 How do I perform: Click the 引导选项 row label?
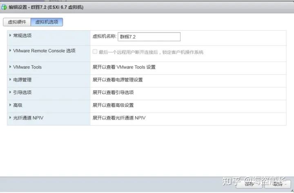(22, 92)
